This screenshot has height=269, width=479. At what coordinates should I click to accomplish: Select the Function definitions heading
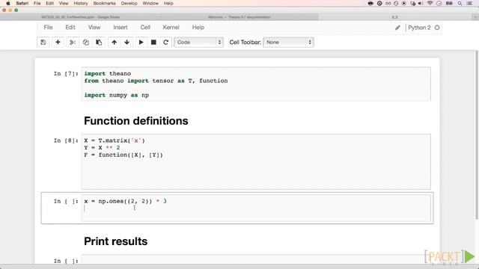click(136, 121)
